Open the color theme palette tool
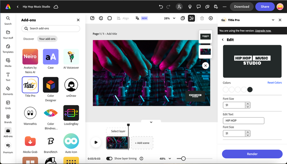287x164 pixels. pos(101,18)
